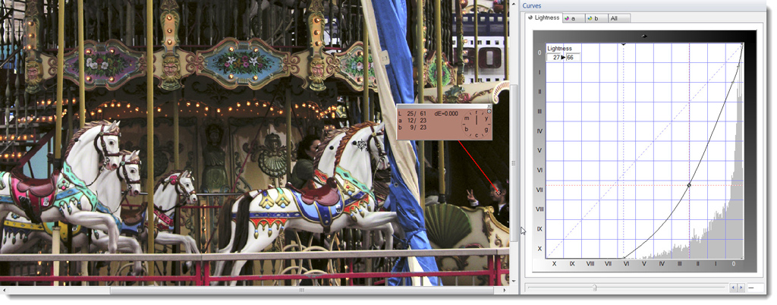This screenshot has width=777, height=305.
Task: Click the small expand icon on the sampler readout
Action: coord(489,112)
